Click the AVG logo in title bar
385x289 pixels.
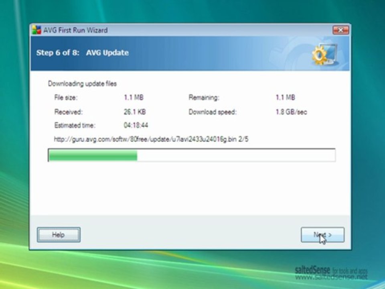(x=36, y=30)
